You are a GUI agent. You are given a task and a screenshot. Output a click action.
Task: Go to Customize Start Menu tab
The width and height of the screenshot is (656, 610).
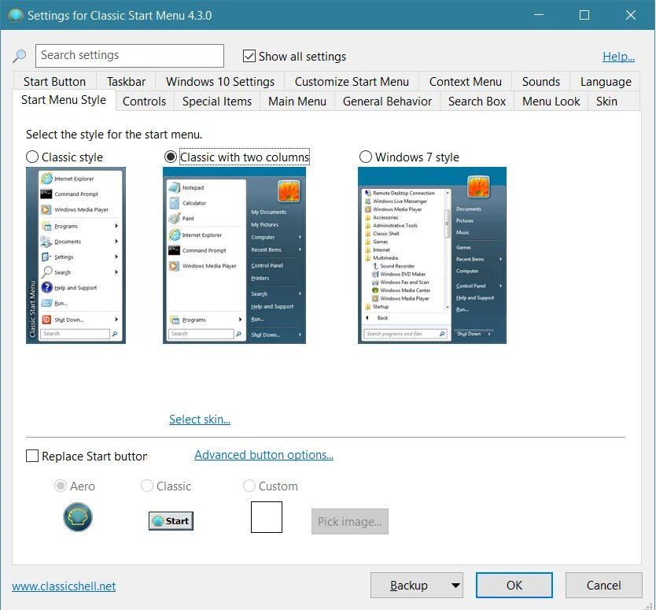click(x=352, y=82)
